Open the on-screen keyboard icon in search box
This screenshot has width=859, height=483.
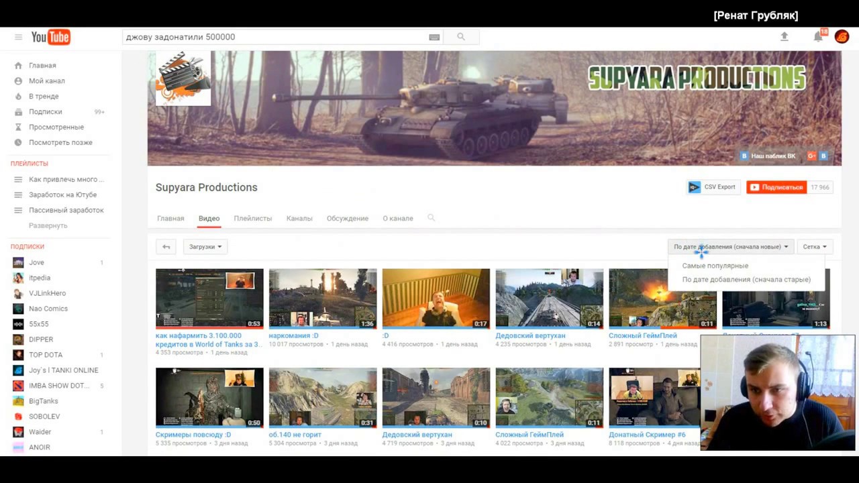pyautogui.click(x=434, y=37)
